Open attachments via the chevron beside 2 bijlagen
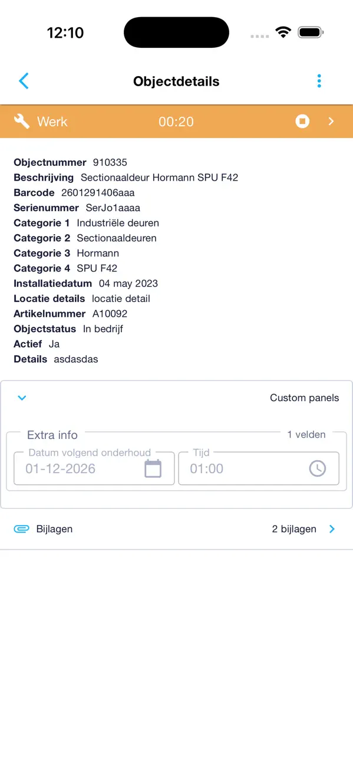353x767 pixels. [332, 529]
